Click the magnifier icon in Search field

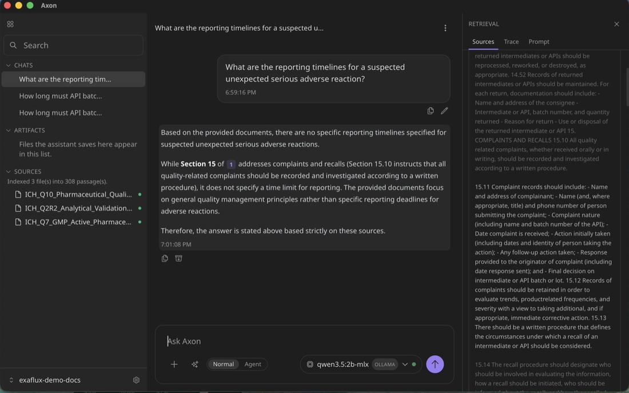[13, 45]
